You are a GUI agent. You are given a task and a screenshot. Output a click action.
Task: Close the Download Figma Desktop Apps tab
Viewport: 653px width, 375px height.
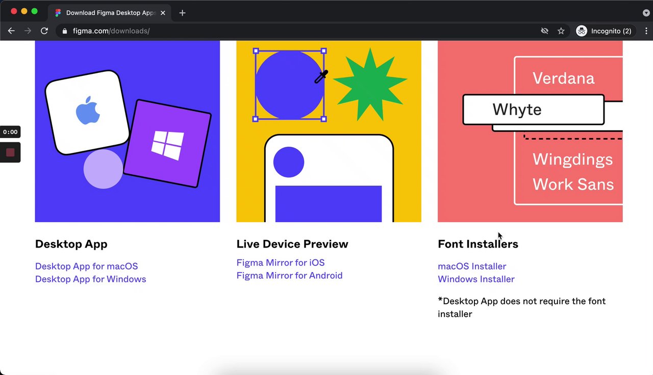tap(163, 13)
